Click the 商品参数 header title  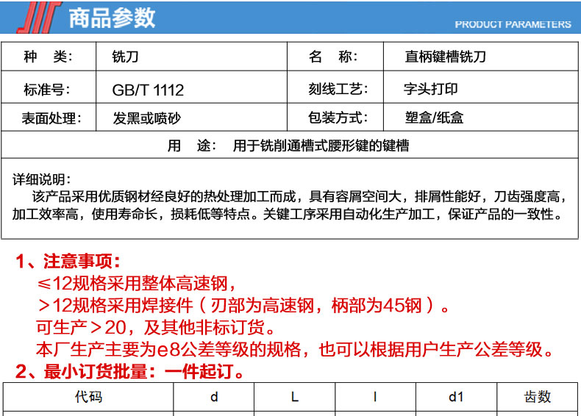pos(112,18)
